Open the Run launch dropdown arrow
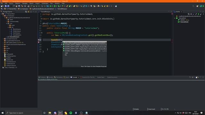This screenshot has width=205, height=115. [56, 6]
